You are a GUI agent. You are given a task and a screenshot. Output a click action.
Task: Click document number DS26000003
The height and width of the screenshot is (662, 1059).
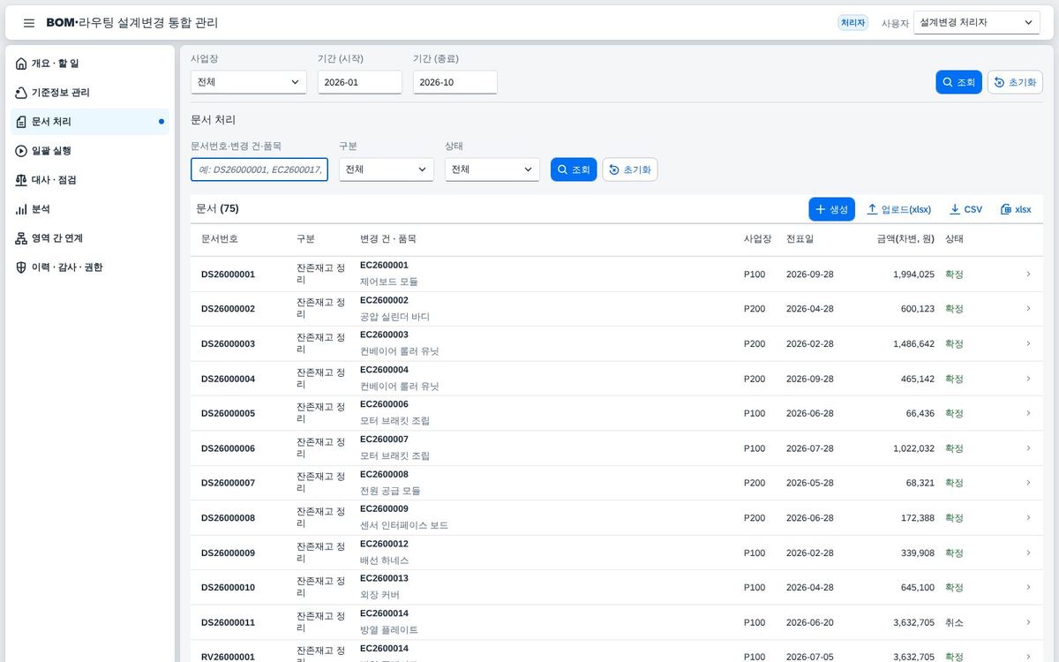[x=228, y=344]
